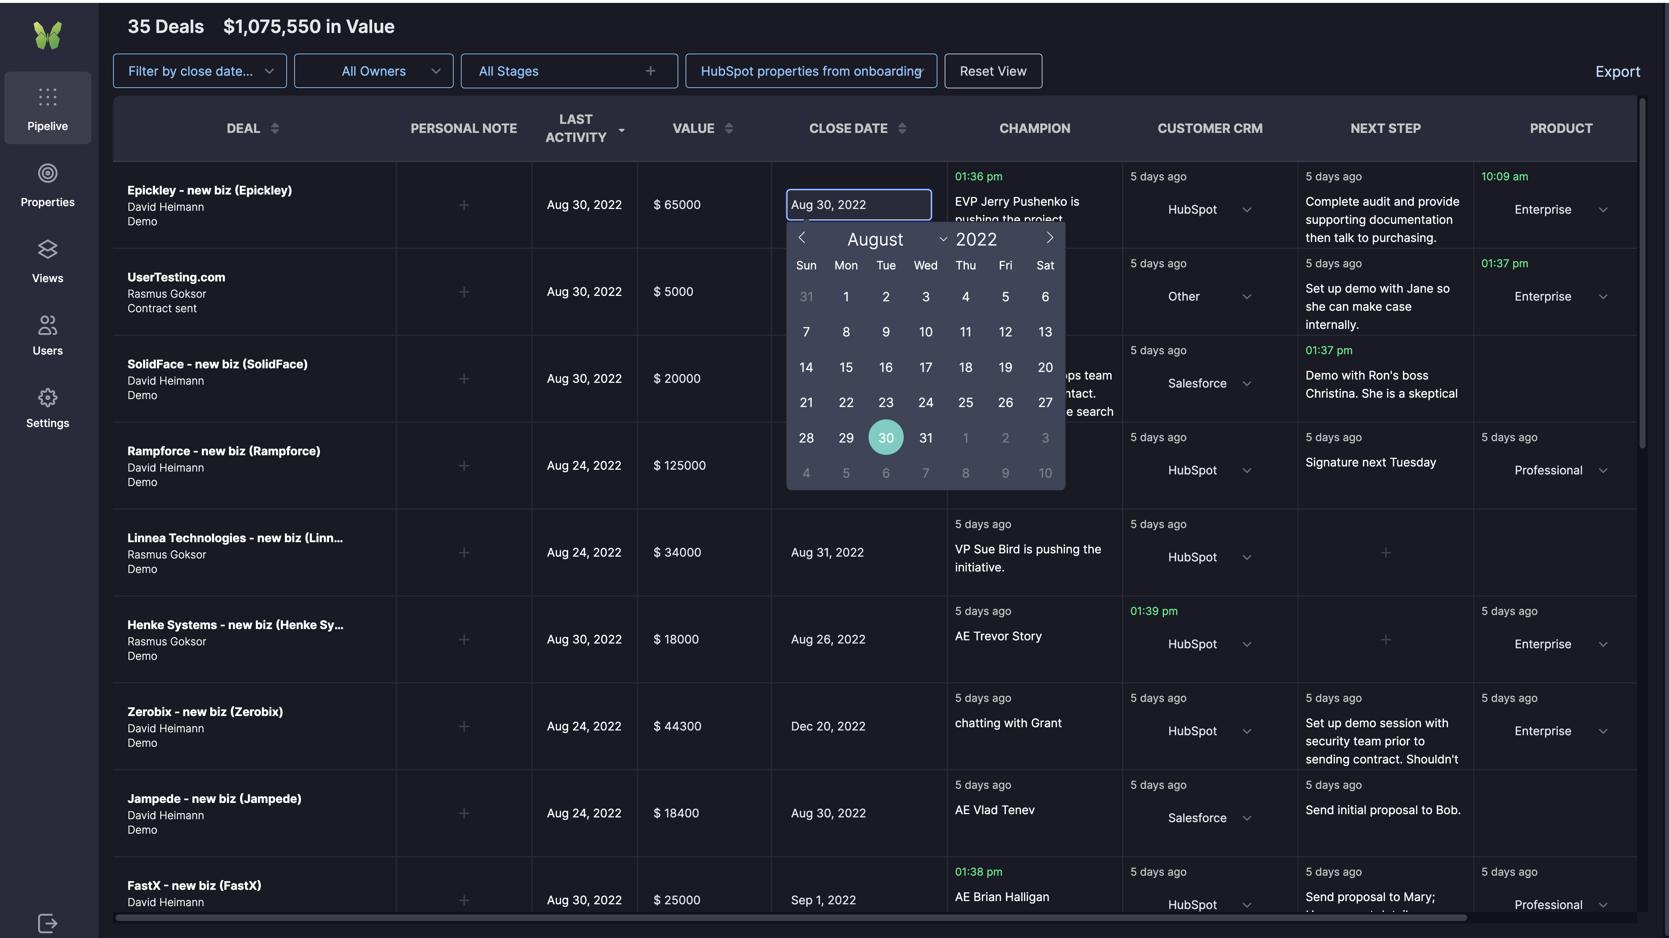Viewport: 1669px width, 938px height.
Task: Click the logout icon in the sidebar
Action: tap(47, 923)
